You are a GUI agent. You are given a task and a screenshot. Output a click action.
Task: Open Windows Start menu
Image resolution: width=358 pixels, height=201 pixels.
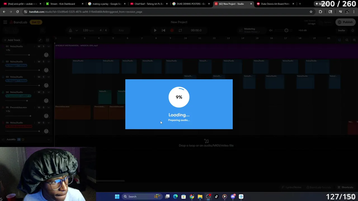click(x=117, y=197)
